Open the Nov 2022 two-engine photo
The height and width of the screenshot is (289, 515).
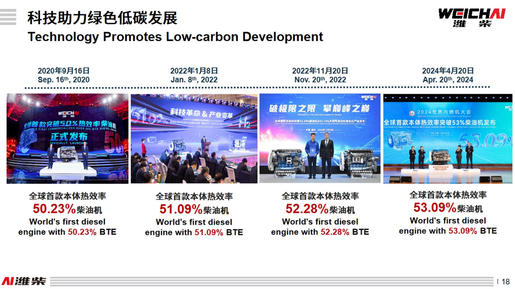point(320,138)
